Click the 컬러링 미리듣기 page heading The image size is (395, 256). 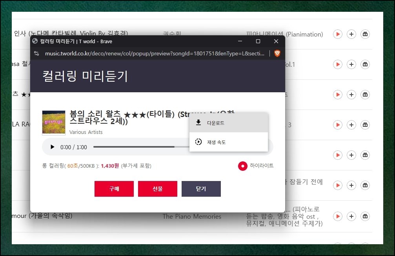point(85,76)
